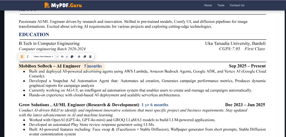Click the 'Passionate AI/ML Engineer' about paragraph

(133, 24)
